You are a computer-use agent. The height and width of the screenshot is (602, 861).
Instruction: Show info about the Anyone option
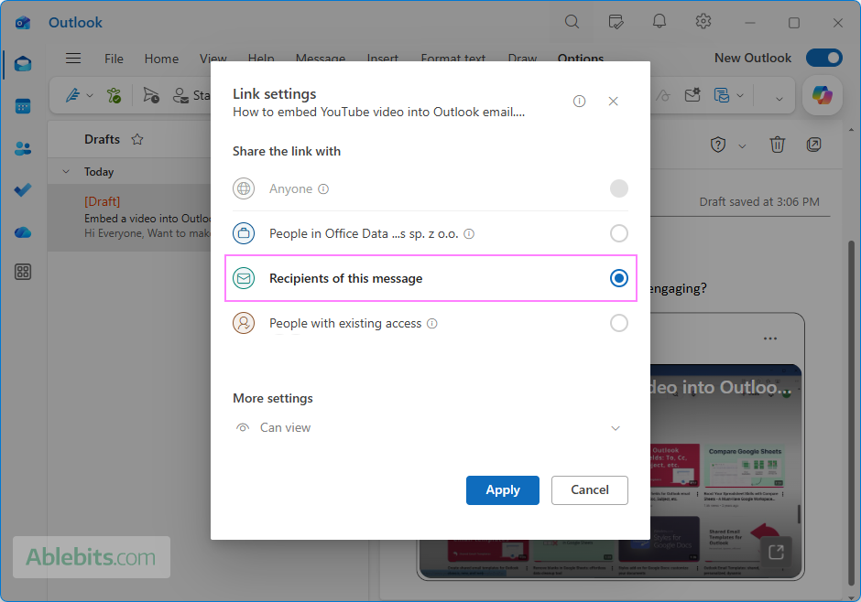pyautogui.click(x=323, y=189)
